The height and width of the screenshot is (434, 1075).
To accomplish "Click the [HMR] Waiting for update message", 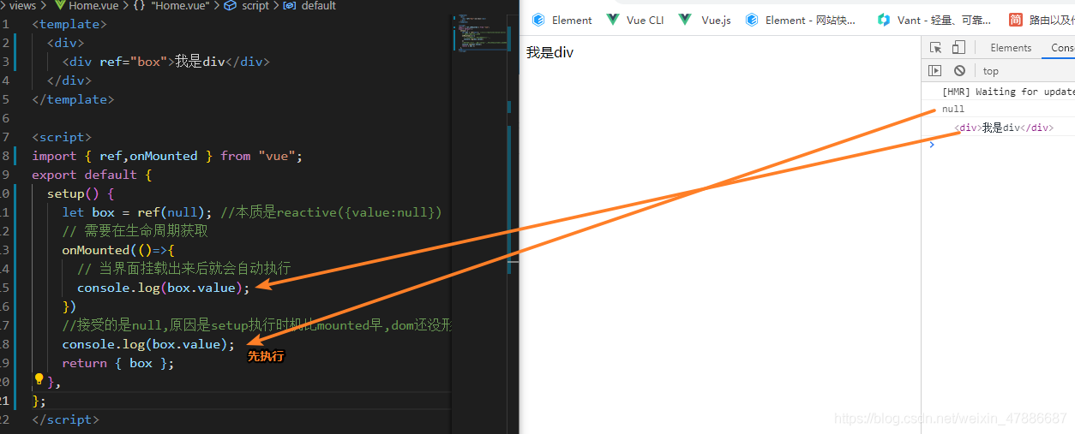I will 1008,92.
